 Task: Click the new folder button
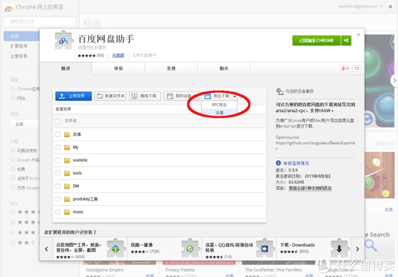[x=110, y=96]
